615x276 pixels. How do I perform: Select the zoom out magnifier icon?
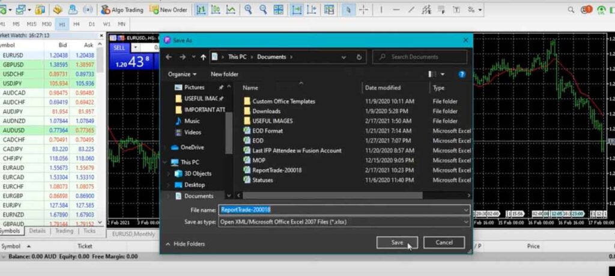pyautogui.click(x=263, y=10)
